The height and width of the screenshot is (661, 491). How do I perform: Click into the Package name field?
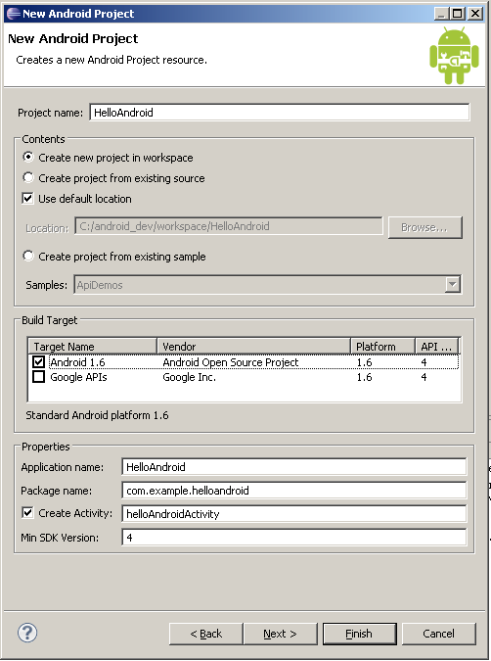pos(294,491)
